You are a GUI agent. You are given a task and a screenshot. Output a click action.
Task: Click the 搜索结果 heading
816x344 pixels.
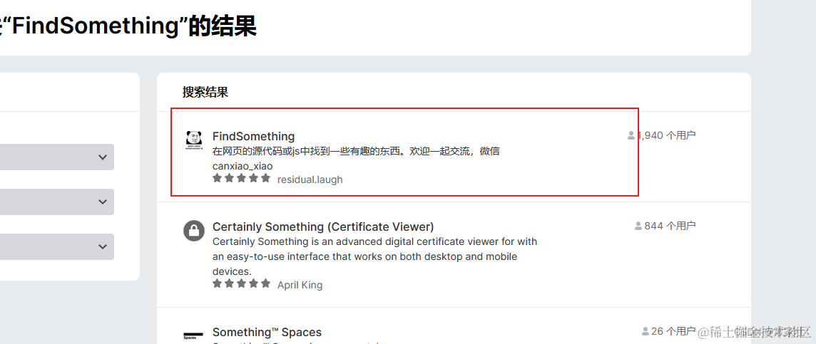[x=205, y=93]
